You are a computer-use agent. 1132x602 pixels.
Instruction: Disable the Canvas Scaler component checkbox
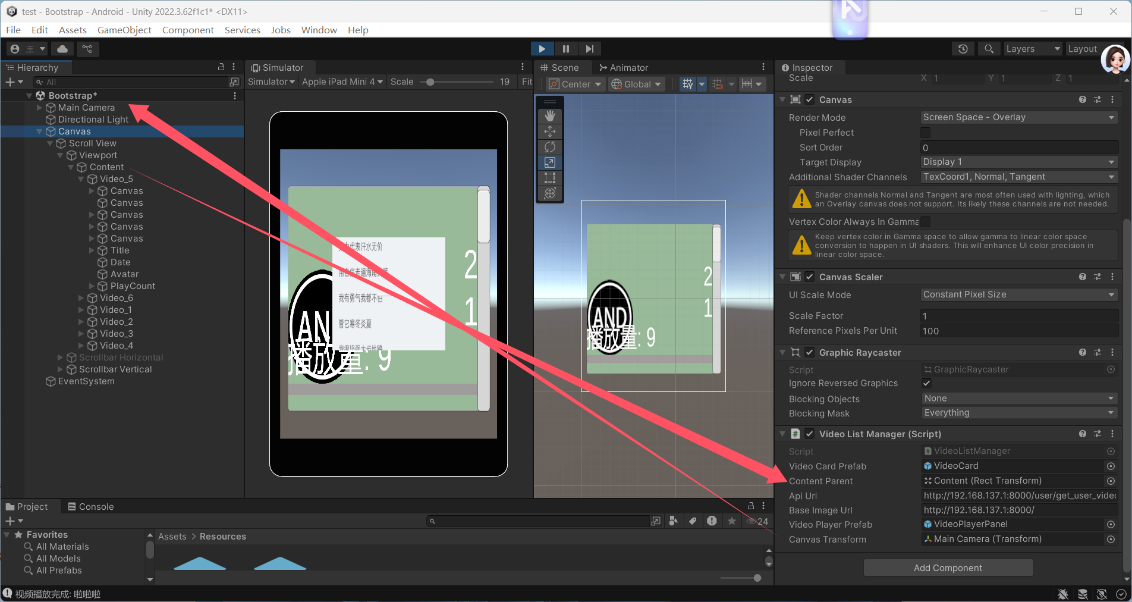(810, 277)
